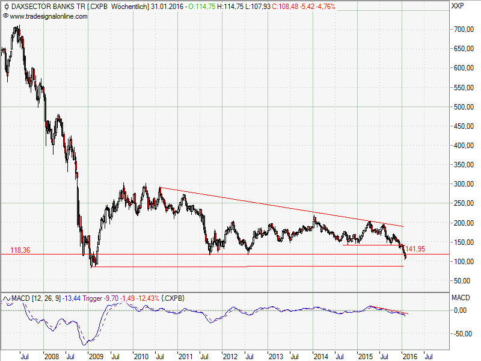The image size is (481, 361).
Task: Click the MACD line icon in indicator panel
Action: click(5, 298)
